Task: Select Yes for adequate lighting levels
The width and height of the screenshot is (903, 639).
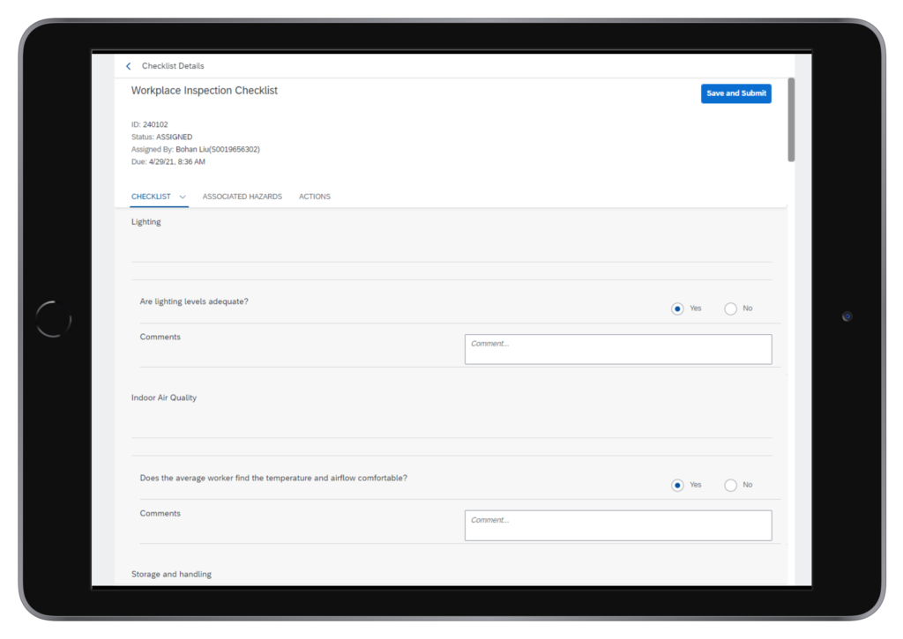Action: pyautogui.click(x=677, y=308)
